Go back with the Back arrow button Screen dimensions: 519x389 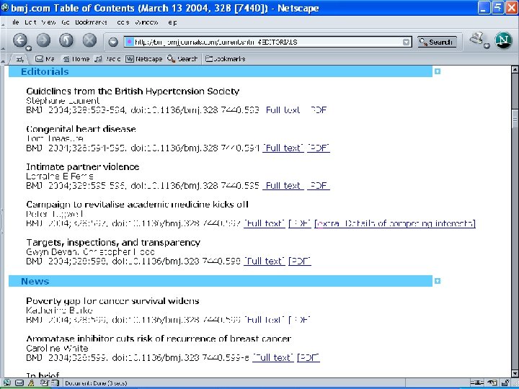coord(20,40)
